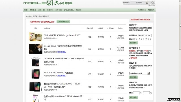Go to 市集首頁
This screenshot has height=102, width=181.
33,10
